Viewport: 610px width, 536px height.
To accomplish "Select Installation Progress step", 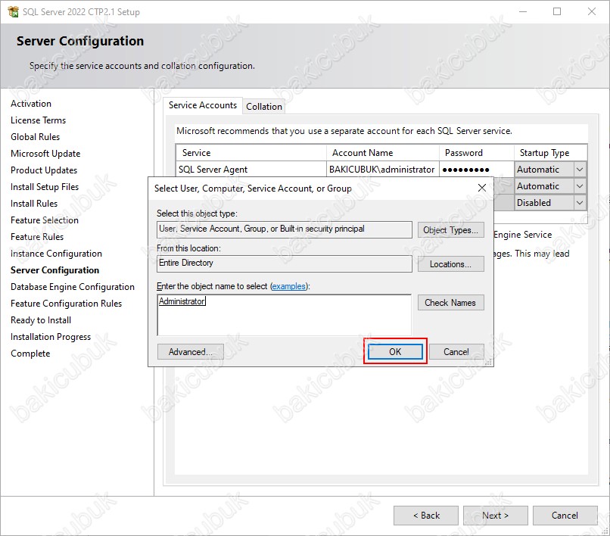I will 51,337.
